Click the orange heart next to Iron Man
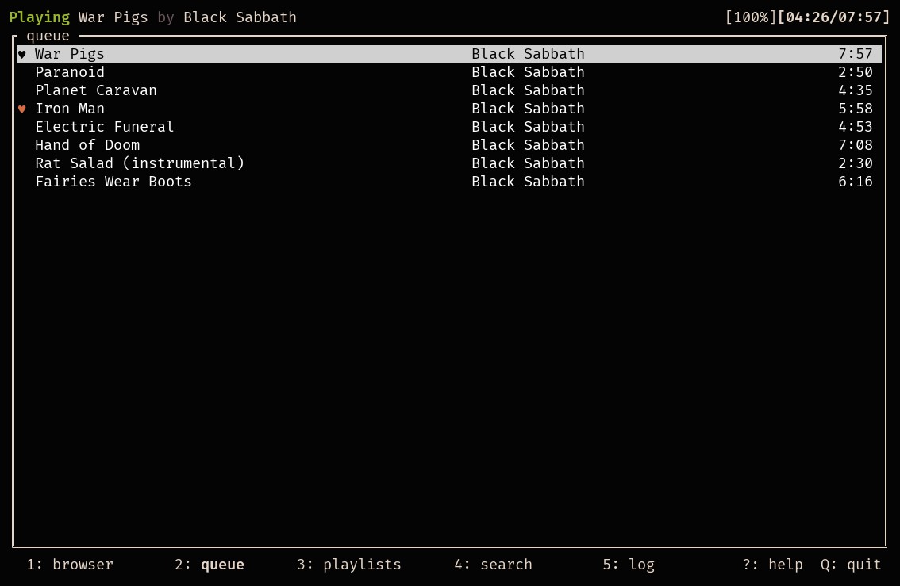 point(22,109)
